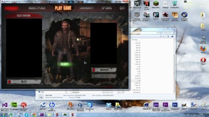Screen dimensions: 209x117
Task: Open the Adobe Premiere Pro desktop shortcut
Action: tap(165, 107)
